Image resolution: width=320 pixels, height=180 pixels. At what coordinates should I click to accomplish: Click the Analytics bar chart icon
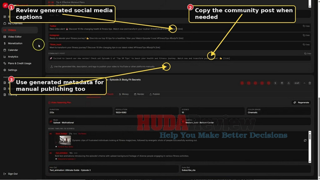point(5,57)
